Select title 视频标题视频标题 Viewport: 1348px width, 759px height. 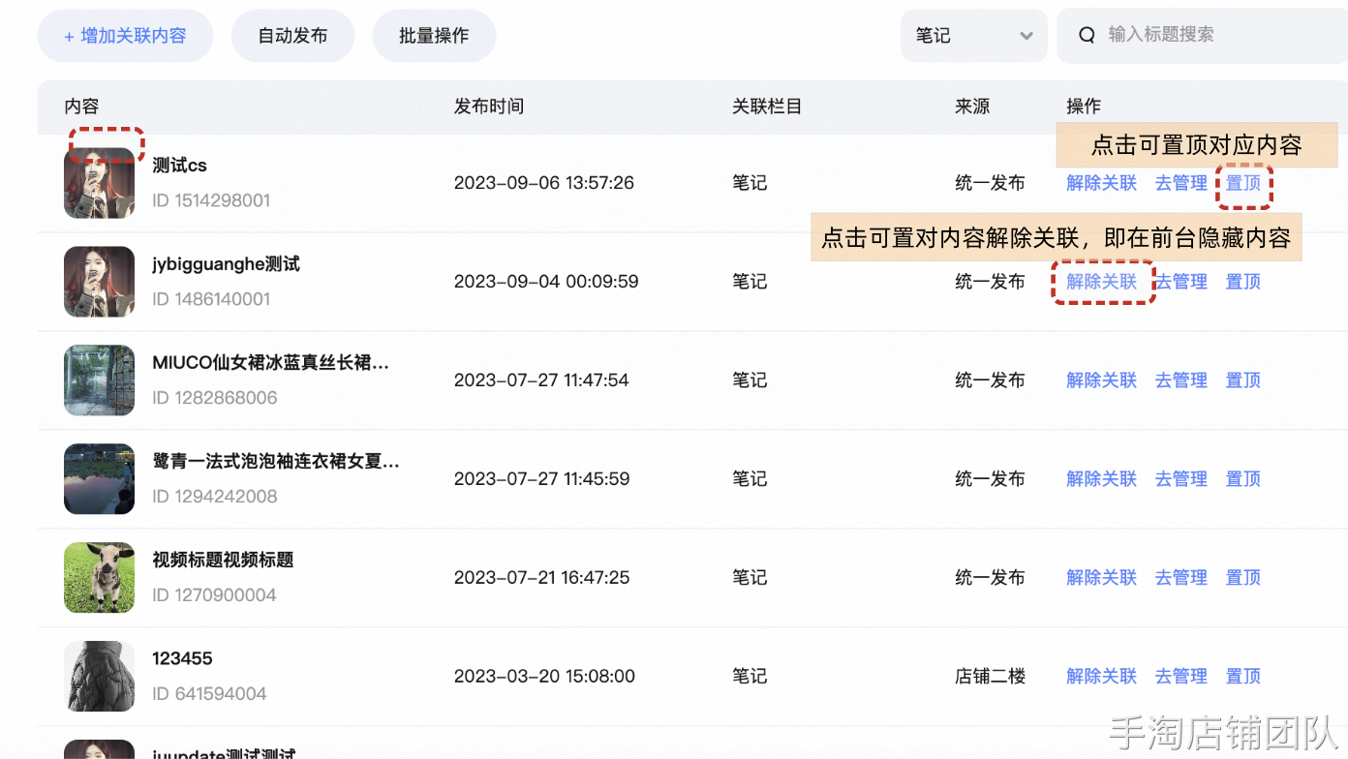pos(223,561)
